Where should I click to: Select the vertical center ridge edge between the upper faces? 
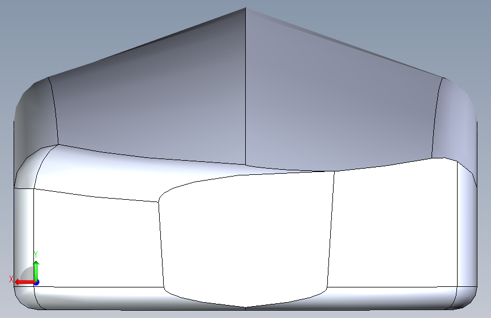coord(246,86)
